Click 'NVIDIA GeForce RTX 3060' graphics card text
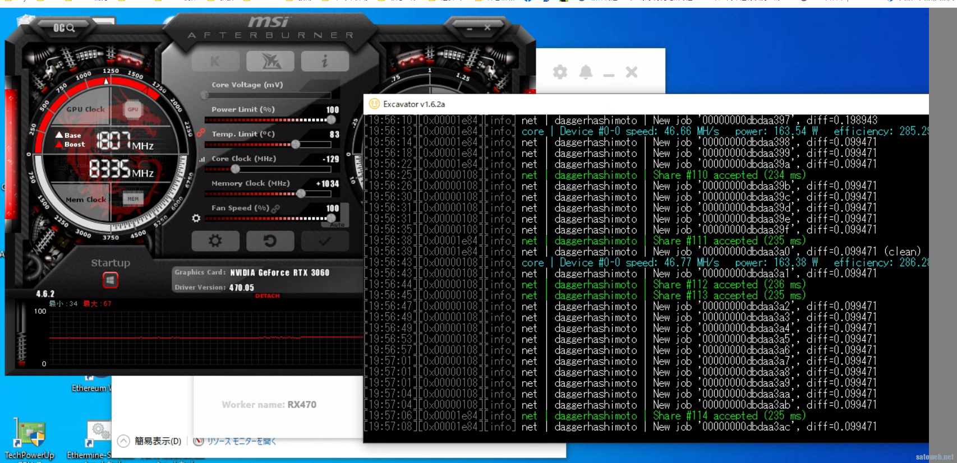 279,272
